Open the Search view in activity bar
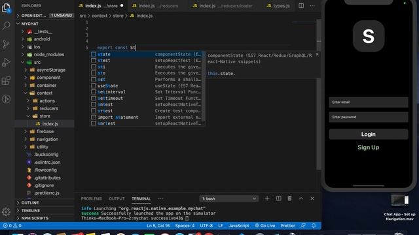 click(x=6, y=26)
